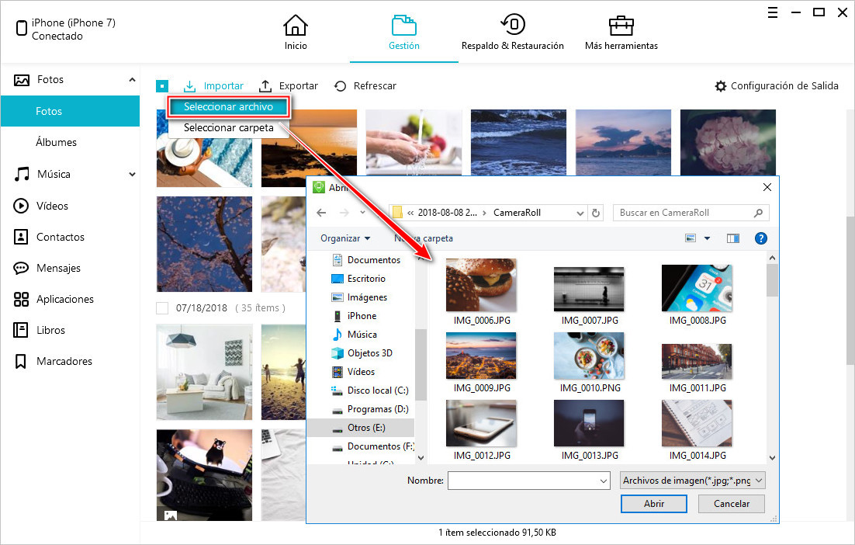
Task: Select Objetos 3D in navigation tree
Action: 362,353
